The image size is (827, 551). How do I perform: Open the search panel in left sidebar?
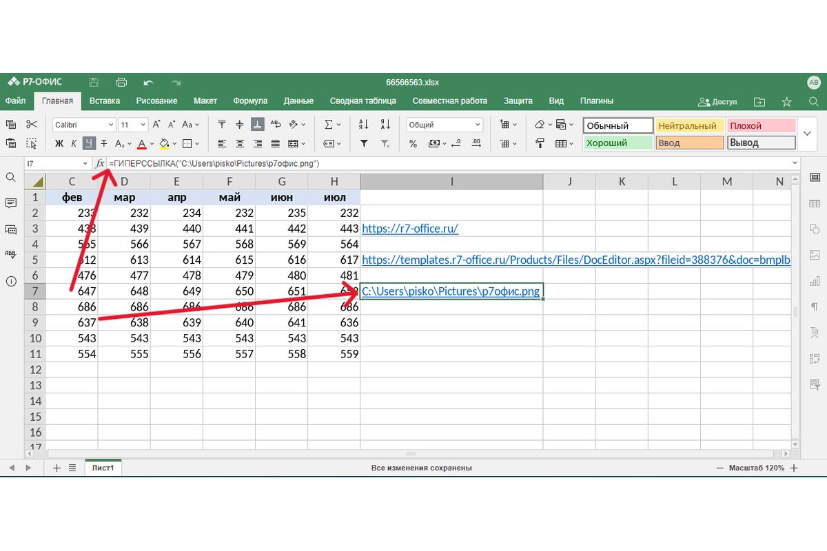coord(11,177)
